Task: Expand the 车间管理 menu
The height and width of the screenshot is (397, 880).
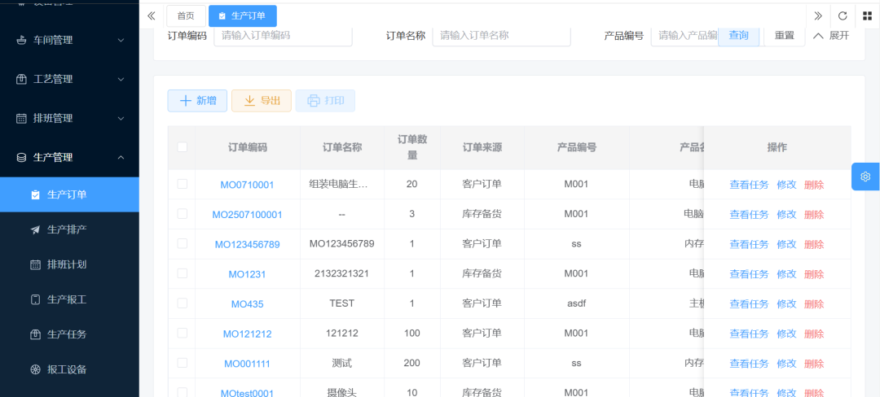Action: [69, 40]
